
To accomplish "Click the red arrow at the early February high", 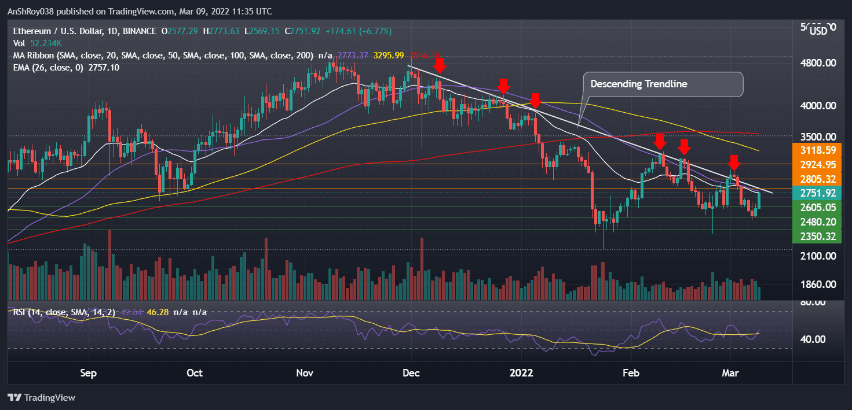I will (661, 141).
